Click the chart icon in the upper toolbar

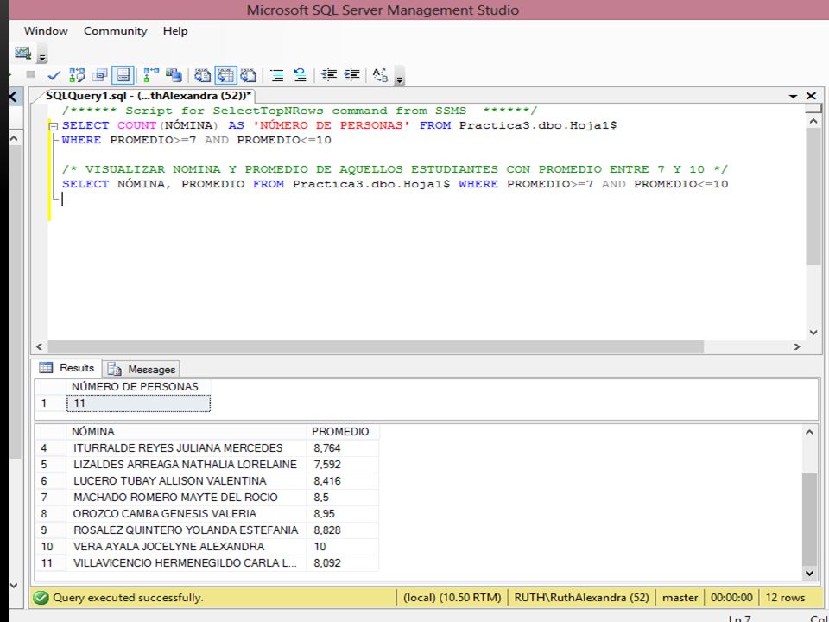[22, 53]
